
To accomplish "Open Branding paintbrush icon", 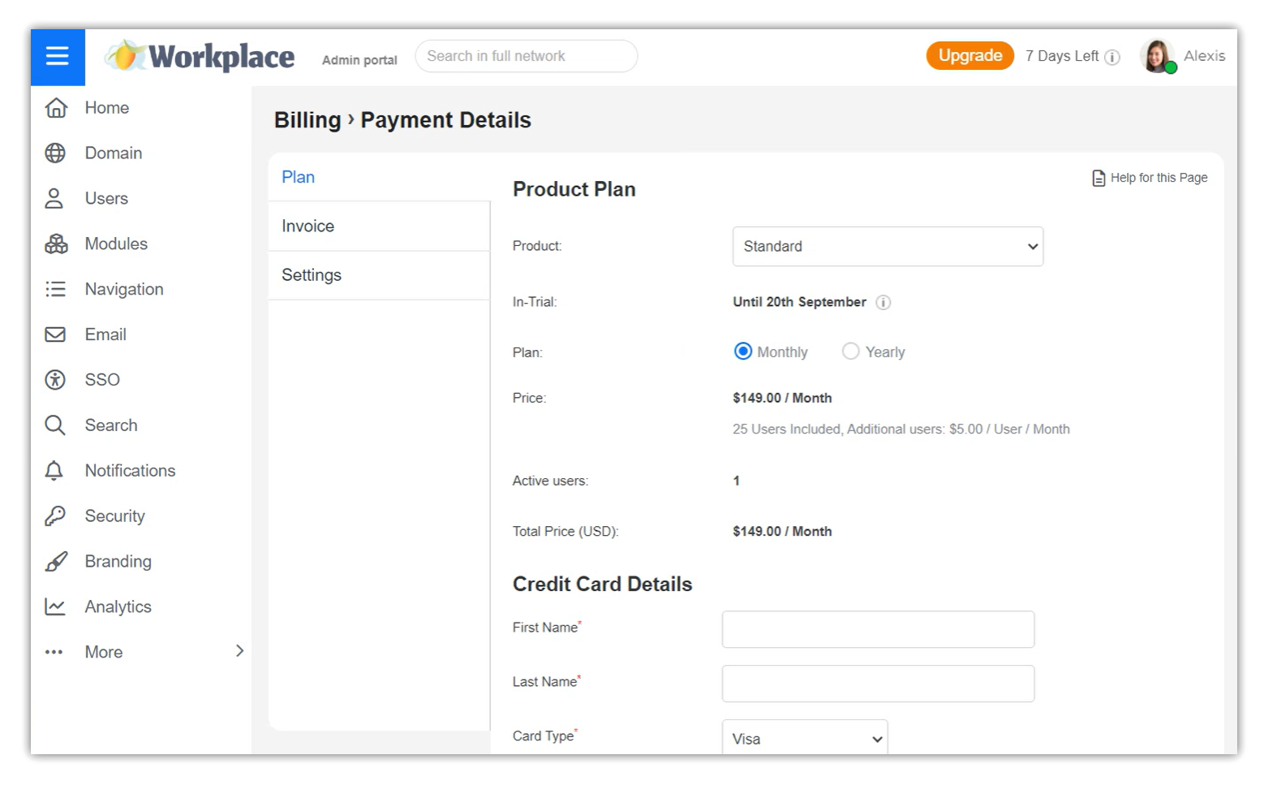I will (55, 562).
